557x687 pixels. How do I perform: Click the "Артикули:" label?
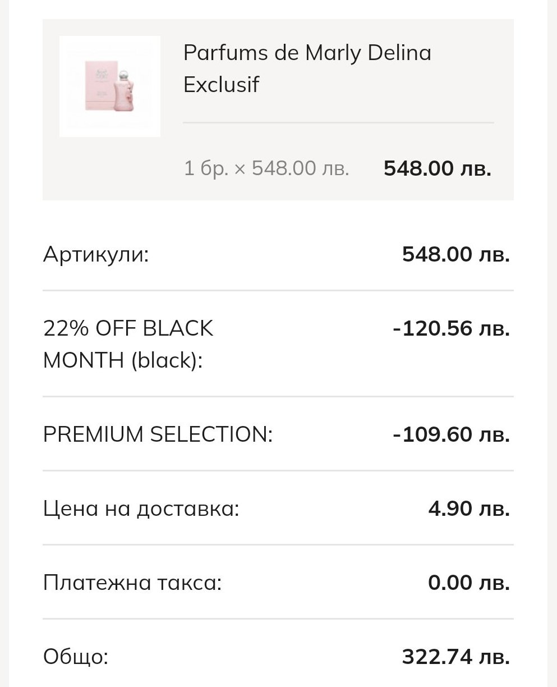(x=96, y=255)
